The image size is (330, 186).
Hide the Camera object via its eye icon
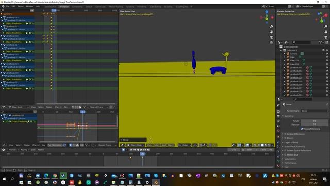327,54
